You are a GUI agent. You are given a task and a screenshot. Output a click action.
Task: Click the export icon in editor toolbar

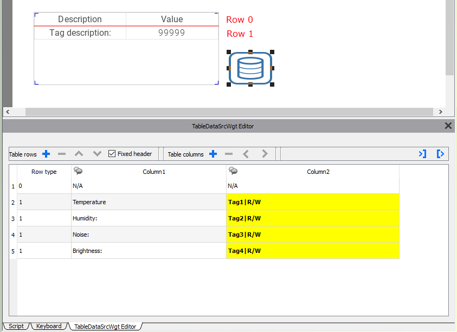(x=440, y=154)
